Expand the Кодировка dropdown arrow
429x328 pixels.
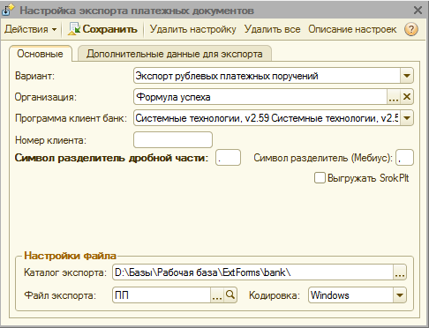tap(400, 295)
